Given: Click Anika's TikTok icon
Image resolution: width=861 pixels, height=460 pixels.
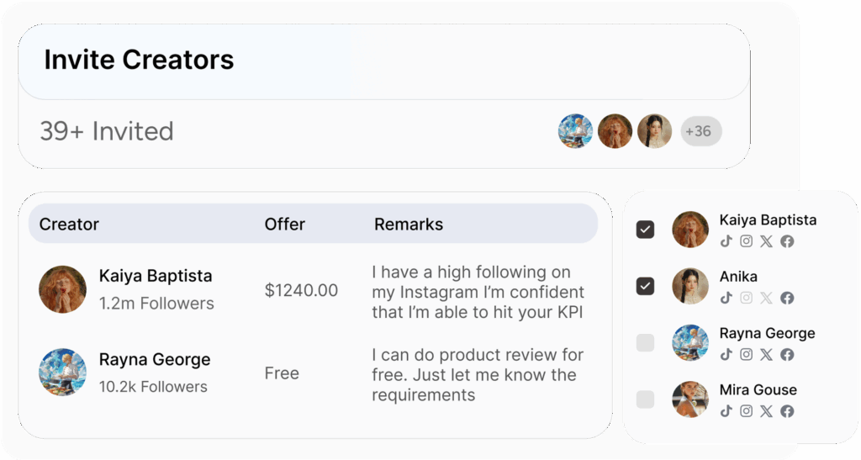Looking at the screenshot, I should tap(726, 298).
